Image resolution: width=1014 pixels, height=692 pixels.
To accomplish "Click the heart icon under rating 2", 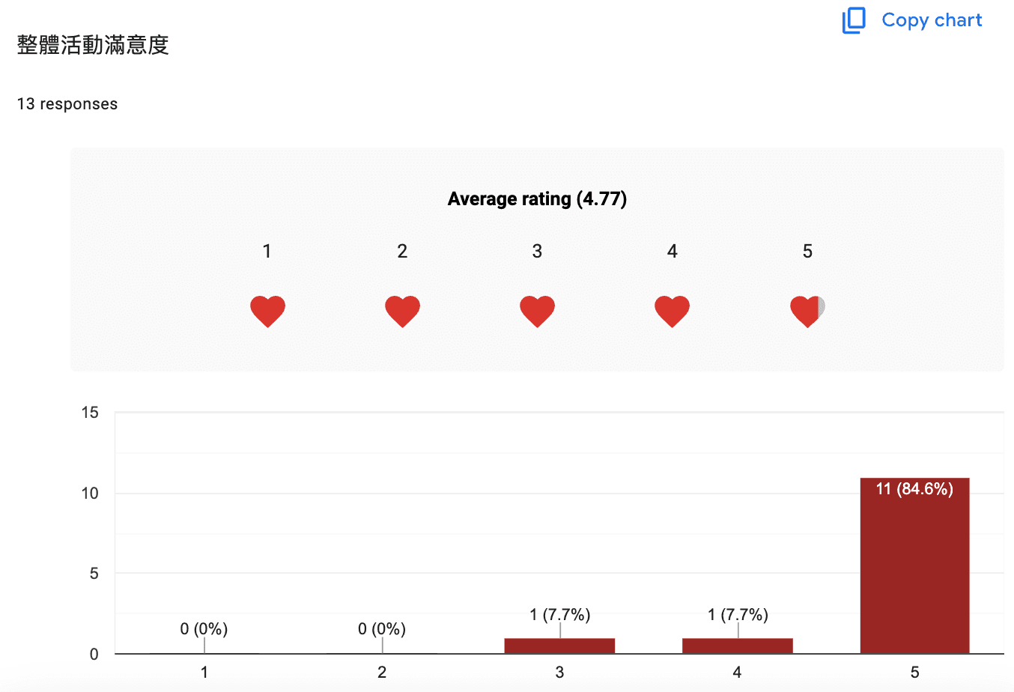I will (402, 312).
